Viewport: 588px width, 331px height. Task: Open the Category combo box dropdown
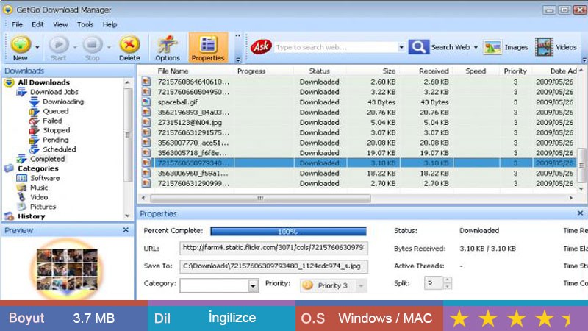coord(253,285)
